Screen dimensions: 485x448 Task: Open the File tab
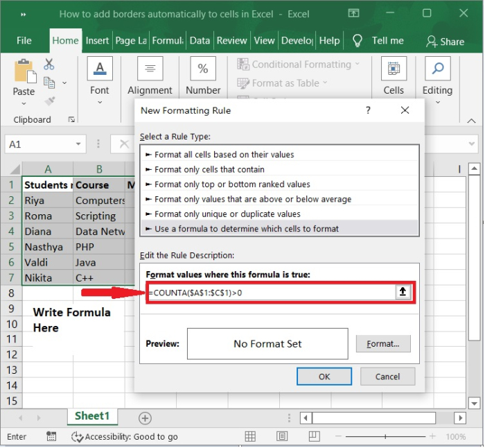click(24, 40)
